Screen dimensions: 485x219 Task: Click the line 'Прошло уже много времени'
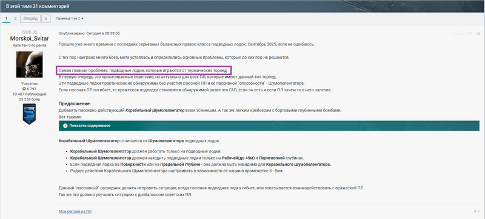point(187,44)
